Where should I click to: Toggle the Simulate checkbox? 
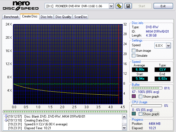click(x=134, y=56)
